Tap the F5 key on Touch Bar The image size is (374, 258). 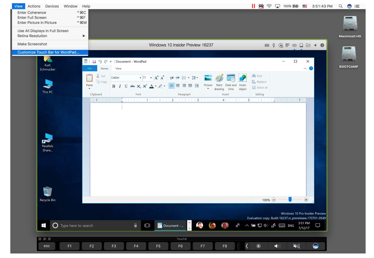[158, 246]
